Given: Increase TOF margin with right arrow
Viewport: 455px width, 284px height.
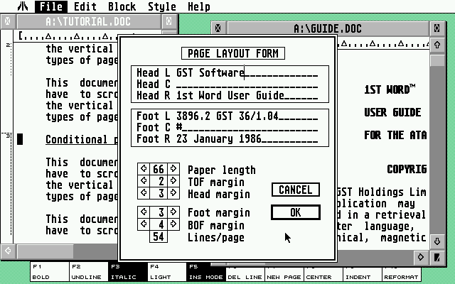Looking at the screenshot, I should click(x=173, y=180).
